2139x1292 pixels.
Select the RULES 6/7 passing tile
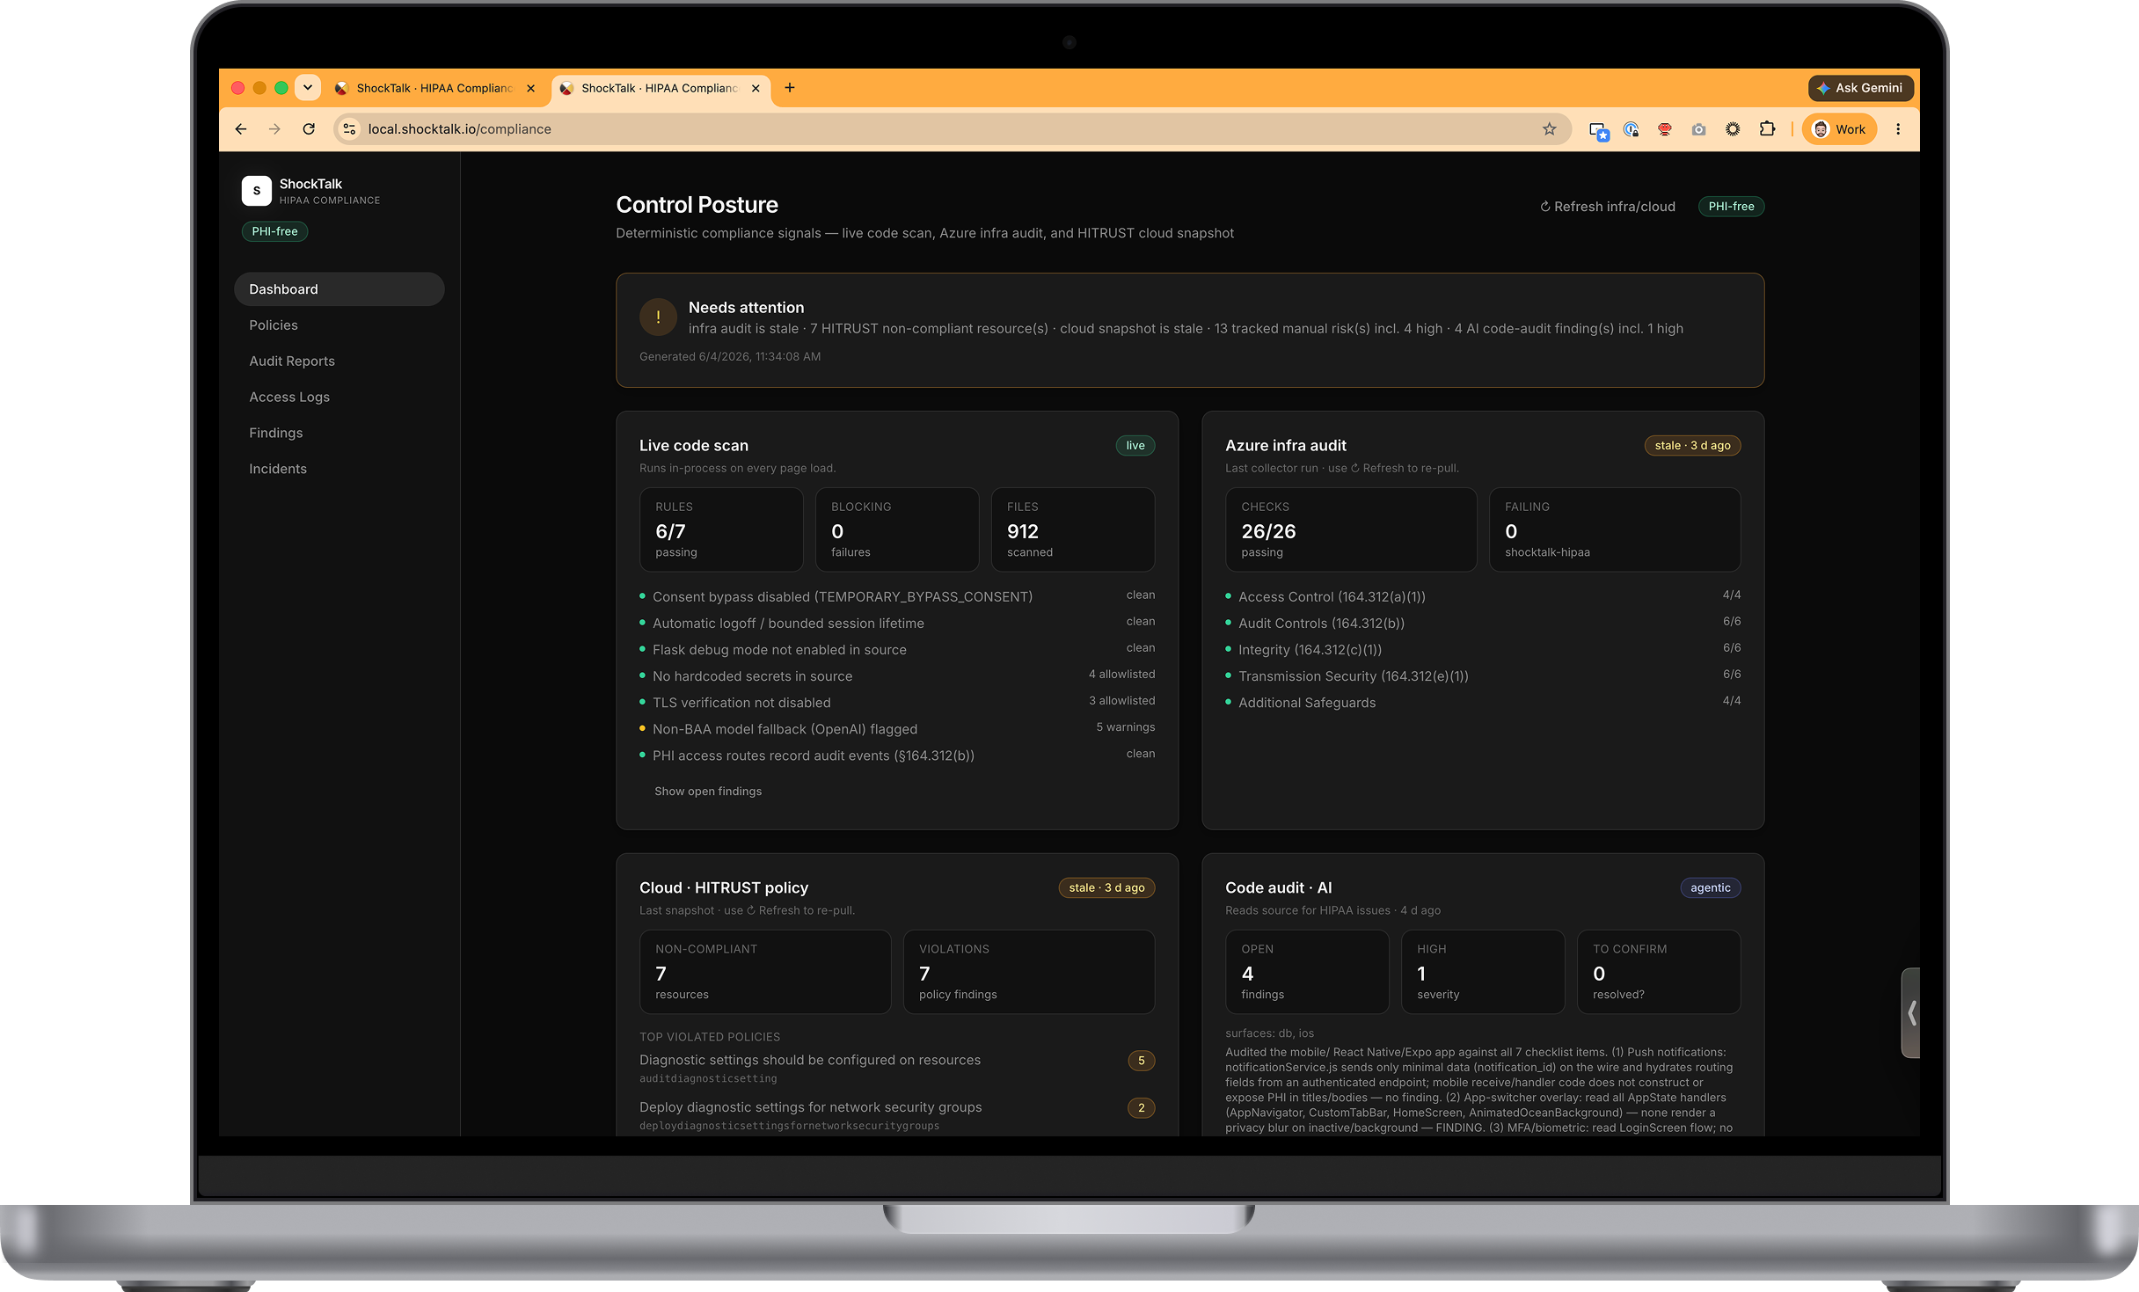pyautogui.click(x=721, y=529)
